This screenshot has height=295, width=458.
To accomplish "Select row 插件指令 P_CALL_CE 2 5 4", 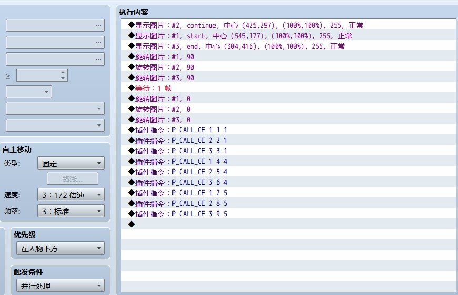I will tap(289, 172).
